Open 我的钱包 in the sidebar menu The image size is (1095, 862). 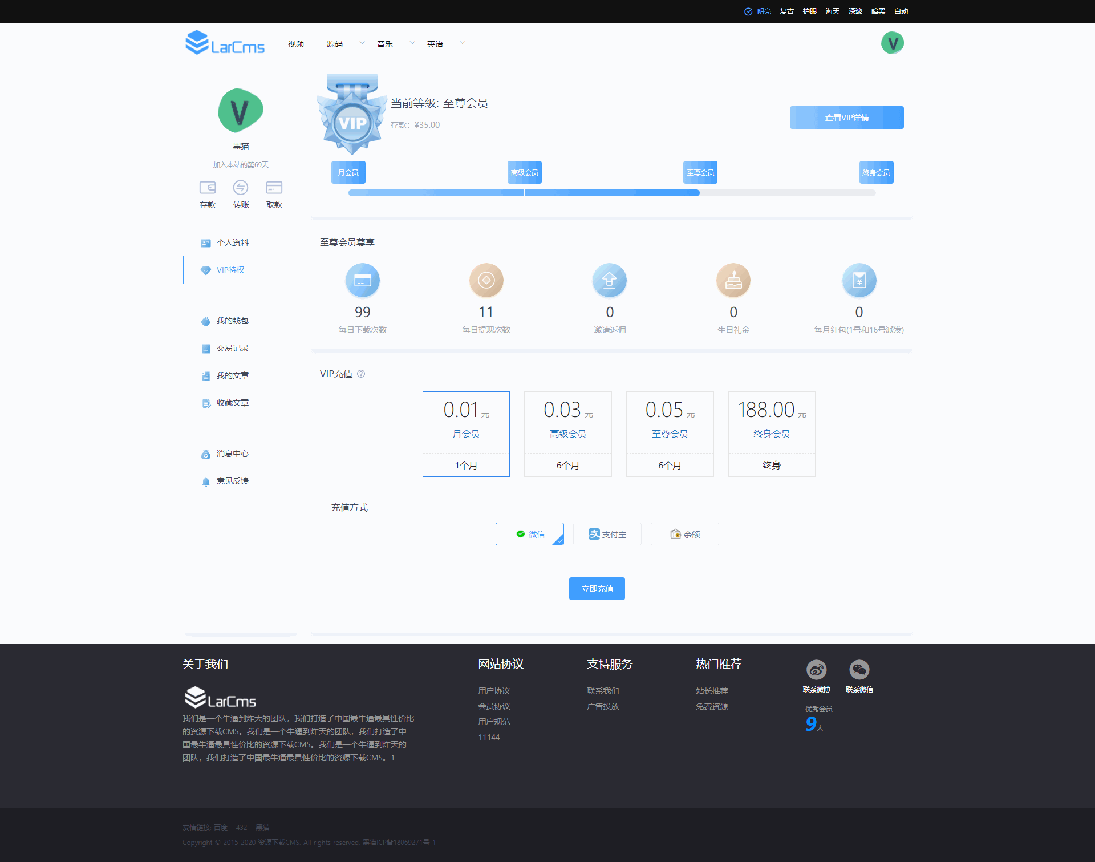pos(232,321)
